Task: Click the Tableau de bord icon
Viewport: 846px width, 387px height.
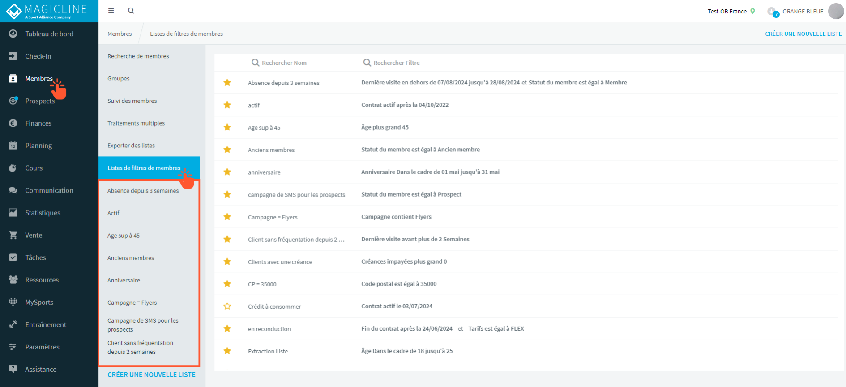Action: pyautogui.click(x=13, y=34)
